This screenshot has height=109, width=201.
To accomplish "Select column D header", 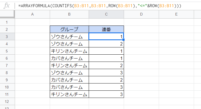I will [x=142, y=14].
